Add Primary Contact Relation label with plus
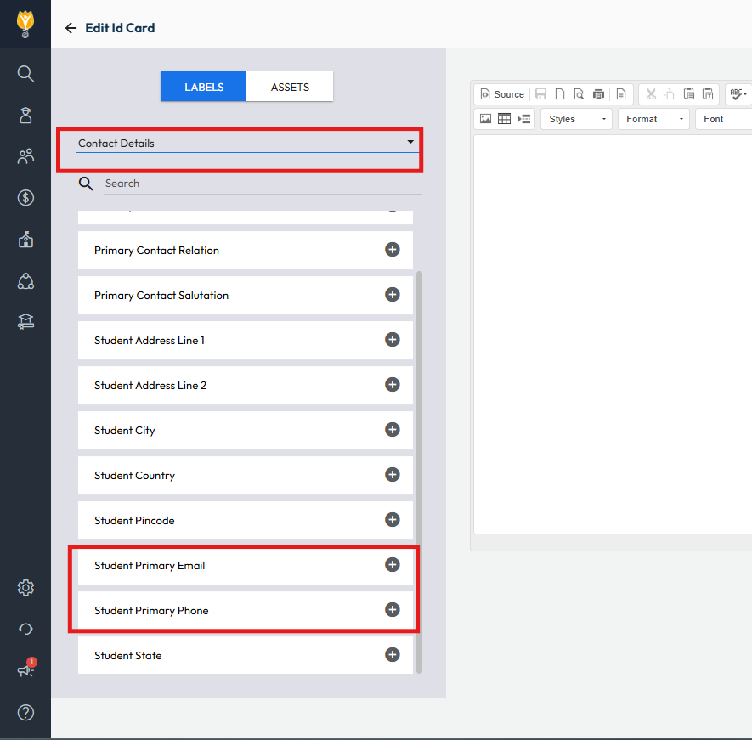Viewport: 752px width, 740px height. [393, 250]
